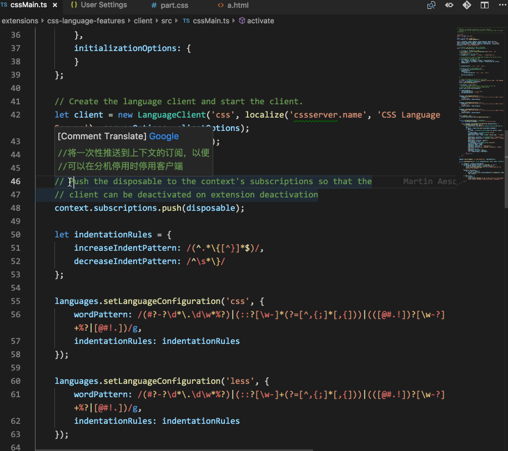This screenshot has height=451, width=508.
Task: Open the css-language-features breadcrumb segment
Action: [86, 21]
